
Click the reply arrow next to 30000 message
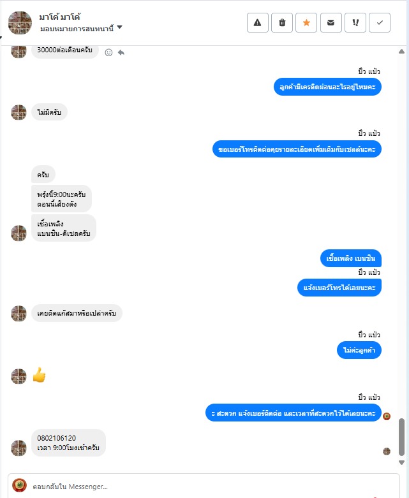(x=121, y=52)
